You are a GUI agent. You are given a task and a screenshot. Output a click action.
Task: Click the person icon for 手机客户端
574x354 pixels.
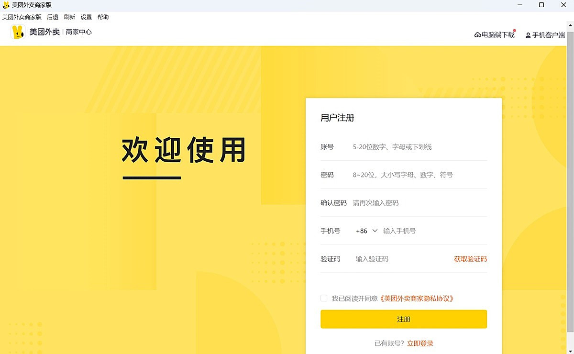click(528, 35)
